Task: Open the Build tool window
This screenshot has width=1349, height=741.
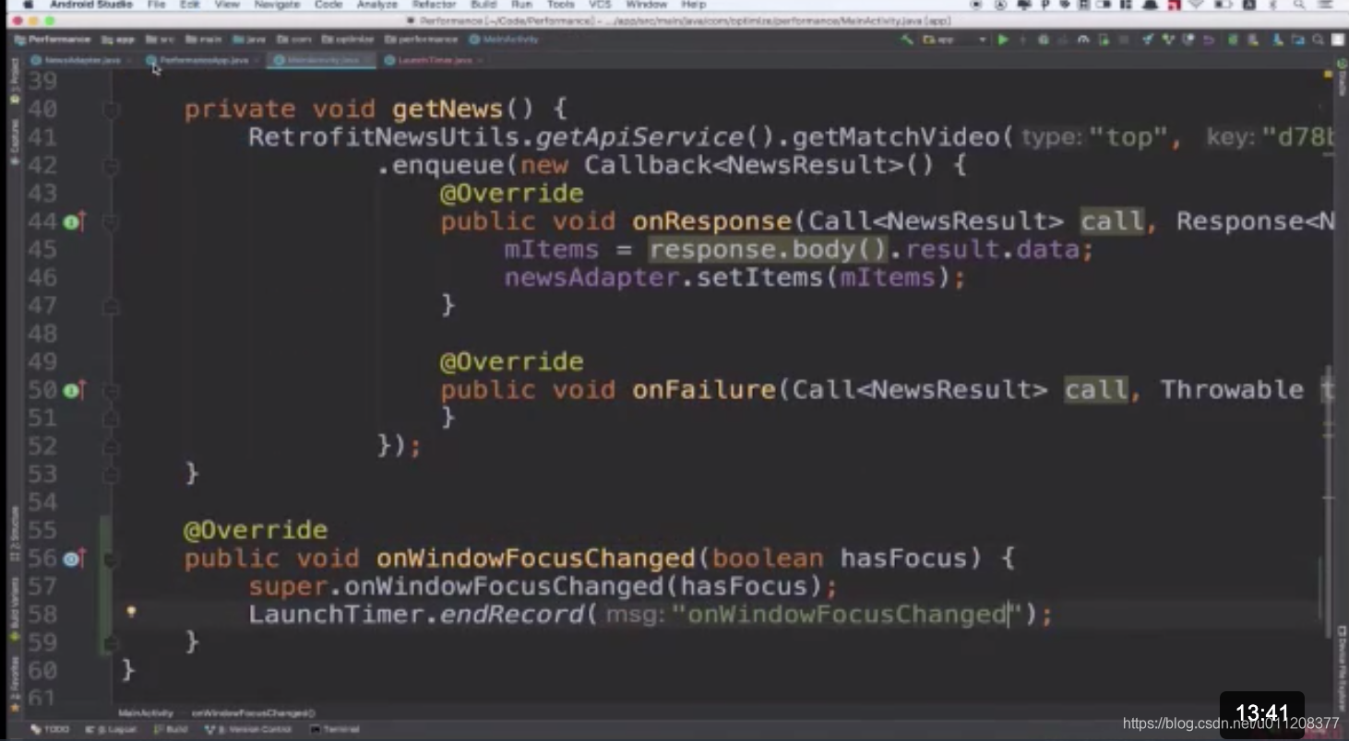Action: click(171, 729)
